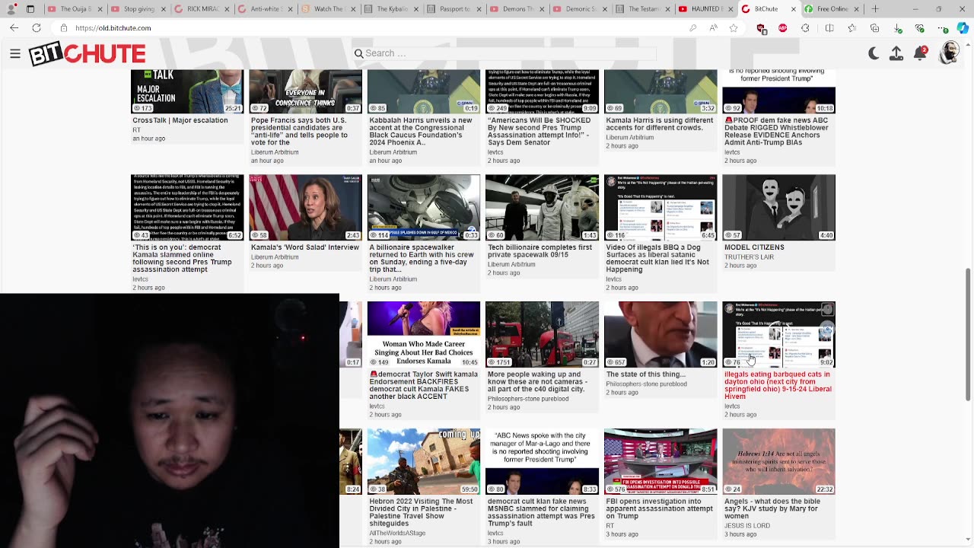Play the MODEL CITIZENS thumbnail

click(x=778, y=207)
